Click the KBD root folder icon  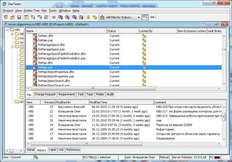click(12, 30)
